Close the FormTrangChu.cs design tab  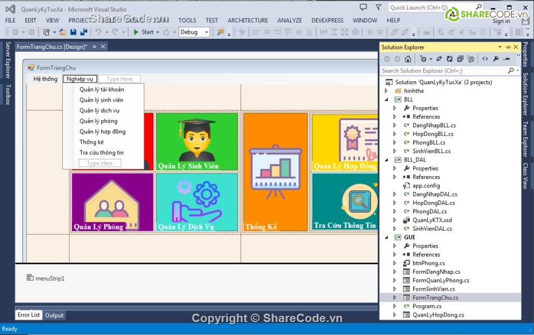pyautogui.click(x=103, y=47)
